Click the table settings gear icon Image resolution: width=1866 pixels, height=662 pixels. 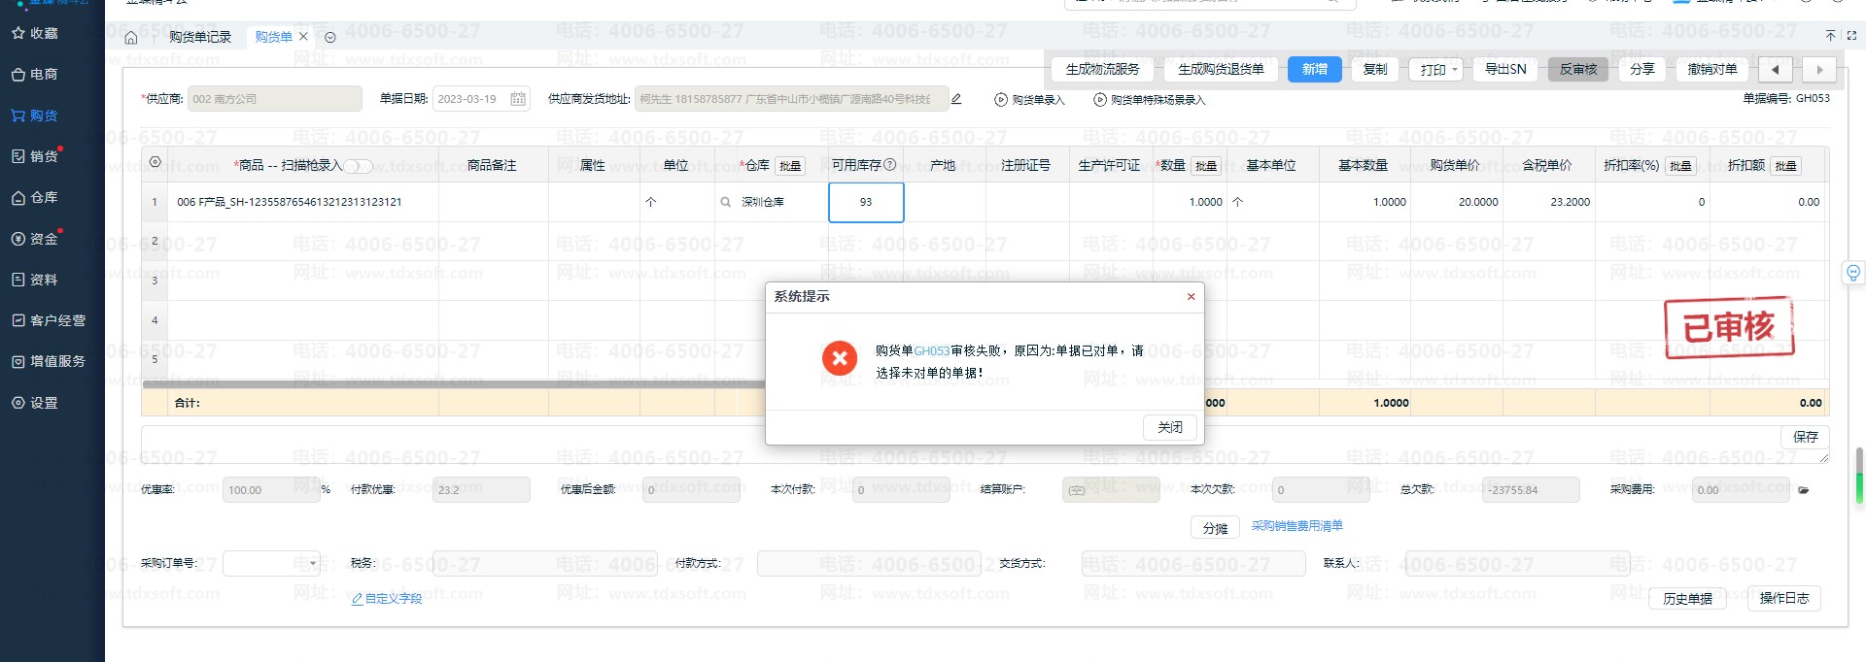tap(155, 163)
